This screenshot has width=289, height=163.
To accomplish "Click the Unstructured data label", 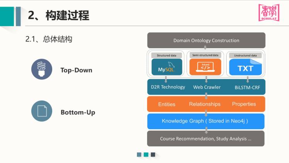I will coord(245,55).
